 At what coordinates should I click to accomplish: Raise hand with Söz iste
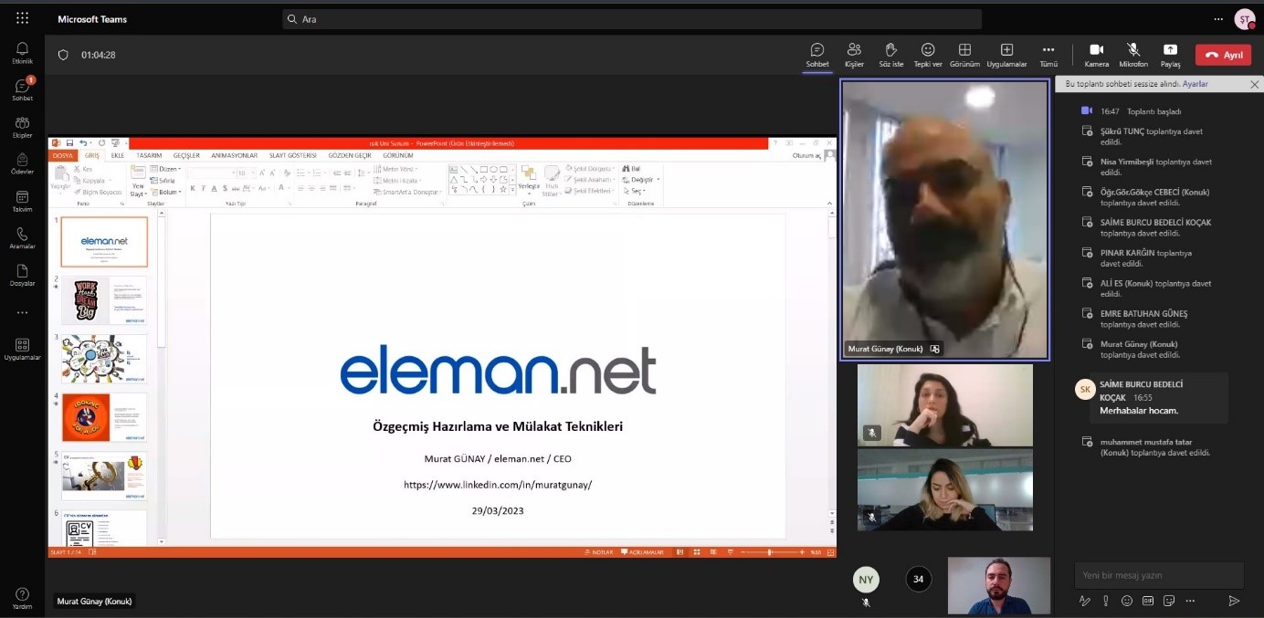(891, 55)
